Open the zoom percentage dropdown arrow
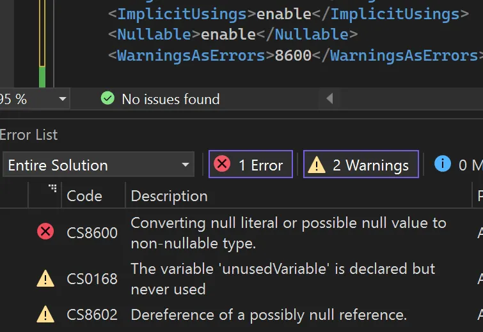Screen dimensions: 483x332 [x=63, y=99]
